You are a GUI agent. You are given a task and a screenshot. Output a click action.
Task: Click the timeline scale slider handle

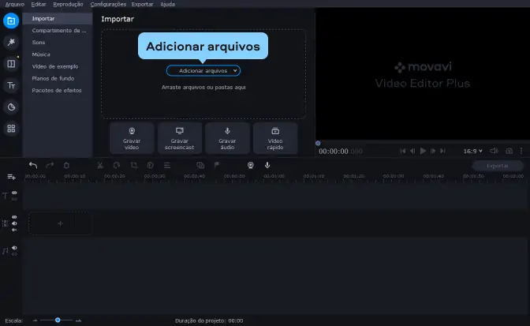tap(58, 320)
